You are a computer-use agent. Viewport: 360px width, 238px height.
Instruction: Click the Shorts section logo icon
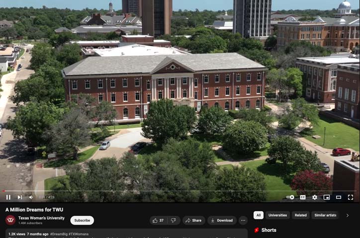[257, 230]
